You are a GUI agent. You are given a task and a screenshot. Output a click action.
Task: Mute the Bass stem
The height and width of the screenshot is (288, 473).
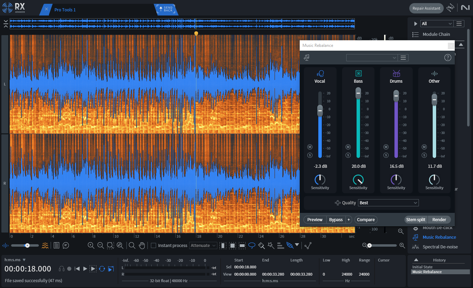(x=348, y=147)
